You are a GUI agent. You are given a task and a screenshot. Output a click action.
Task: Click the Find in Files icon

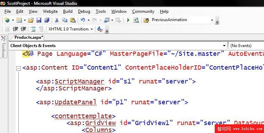[146, 20]
